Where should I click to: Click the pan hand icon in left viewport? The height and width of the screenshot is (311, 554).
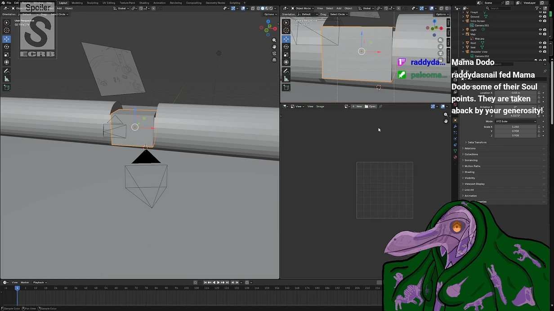(274, 47)
